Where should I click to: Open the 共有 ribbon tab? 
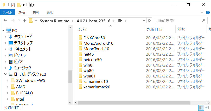click(x=36, y=12)
